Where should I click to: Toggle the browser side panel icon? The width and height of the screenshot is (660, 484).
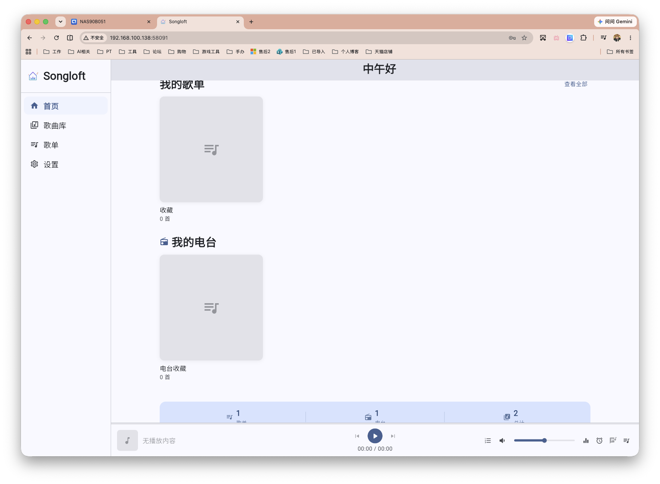70,38
